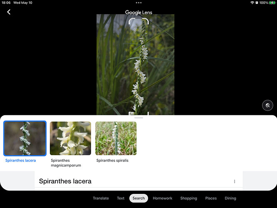Open the three-dot options for Spiranthes lacera
The height and width of the screenshot is (208, 277).
pos(235,181)
